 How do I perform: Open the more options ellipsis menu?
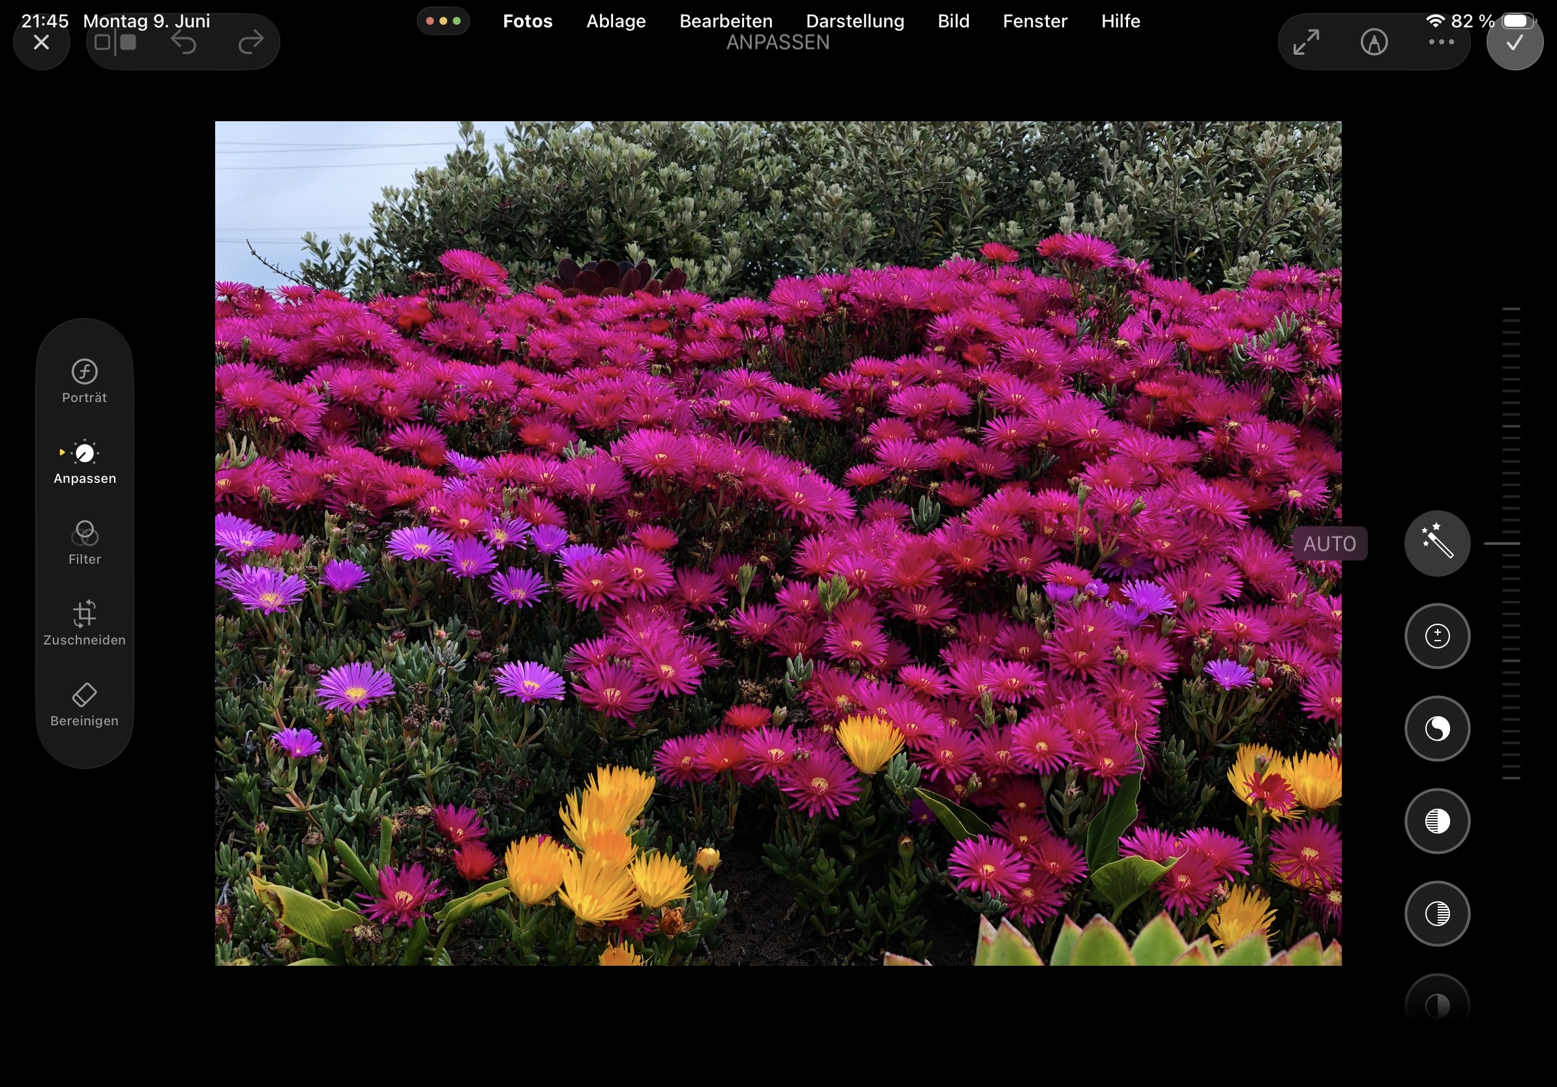point(1441,43)
